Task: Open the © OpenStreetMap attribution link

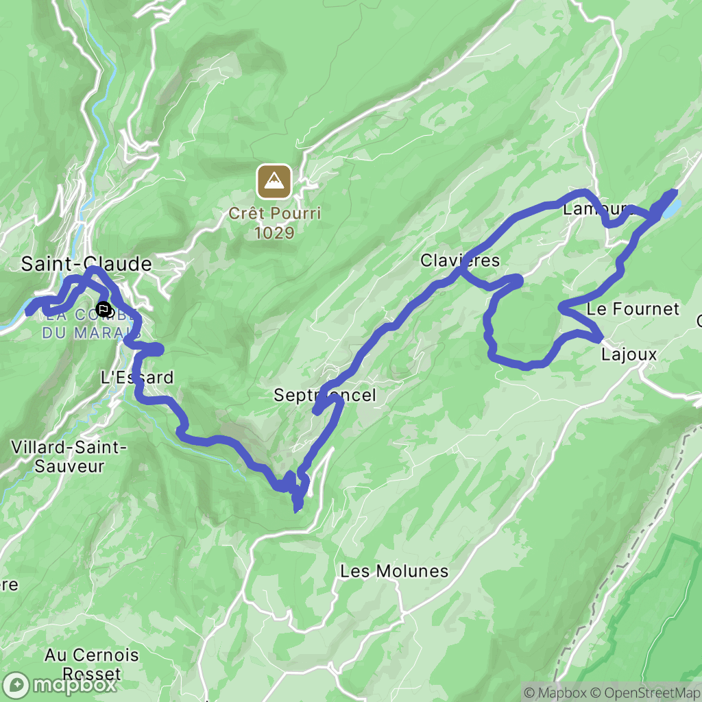Action: (645, 692)
